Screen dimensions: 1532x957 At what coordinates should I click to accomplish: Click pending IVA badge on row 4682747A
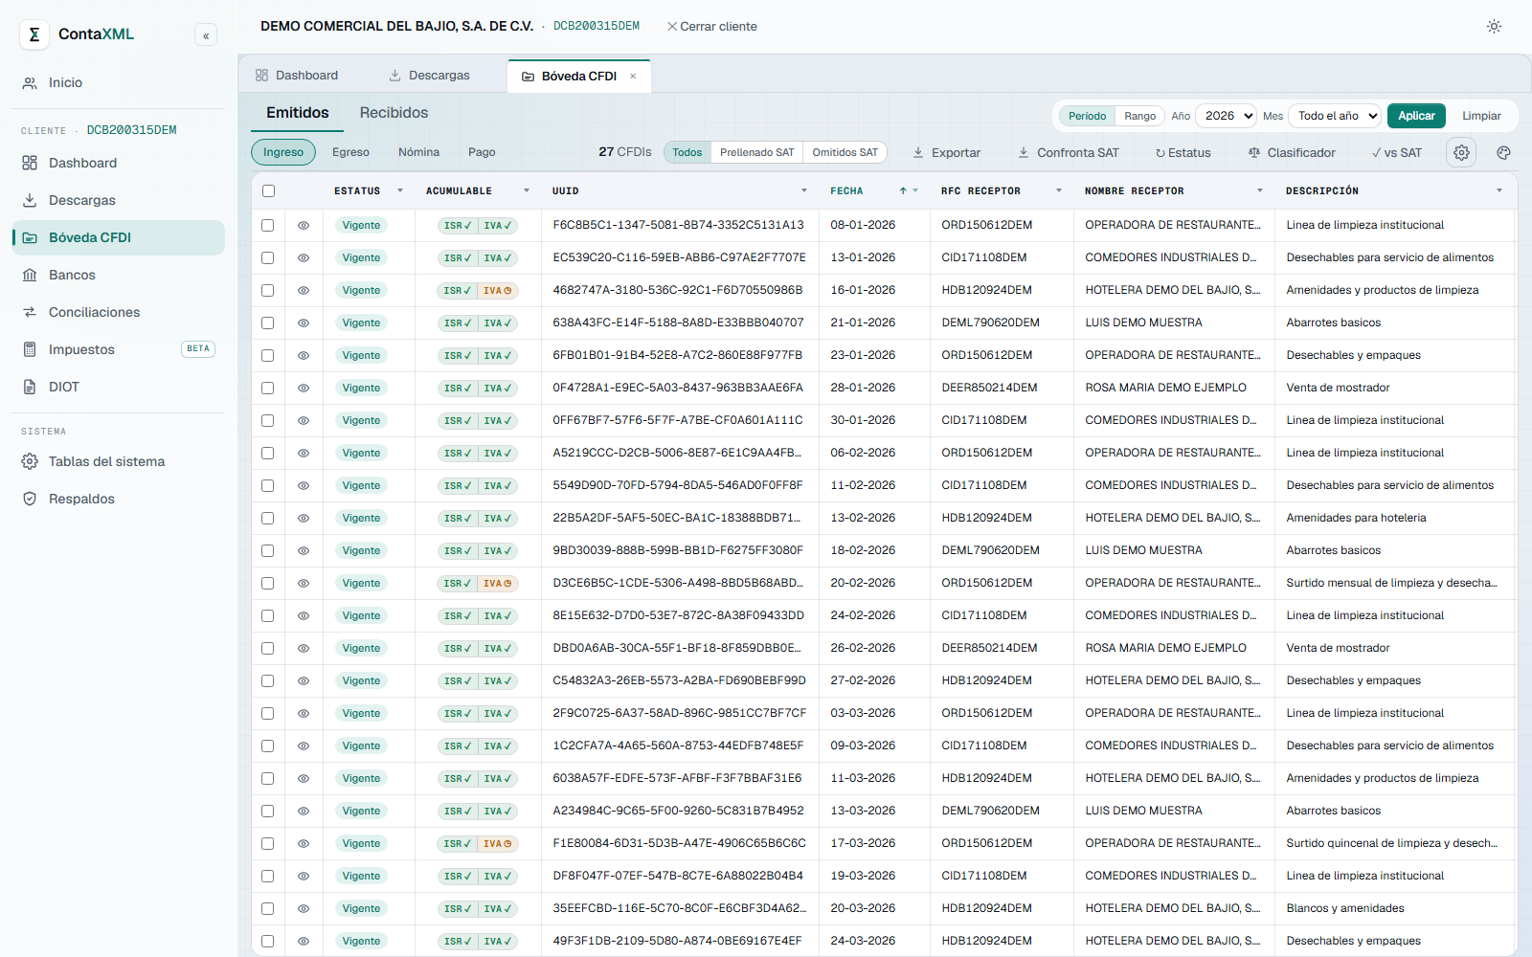(497, 291)
